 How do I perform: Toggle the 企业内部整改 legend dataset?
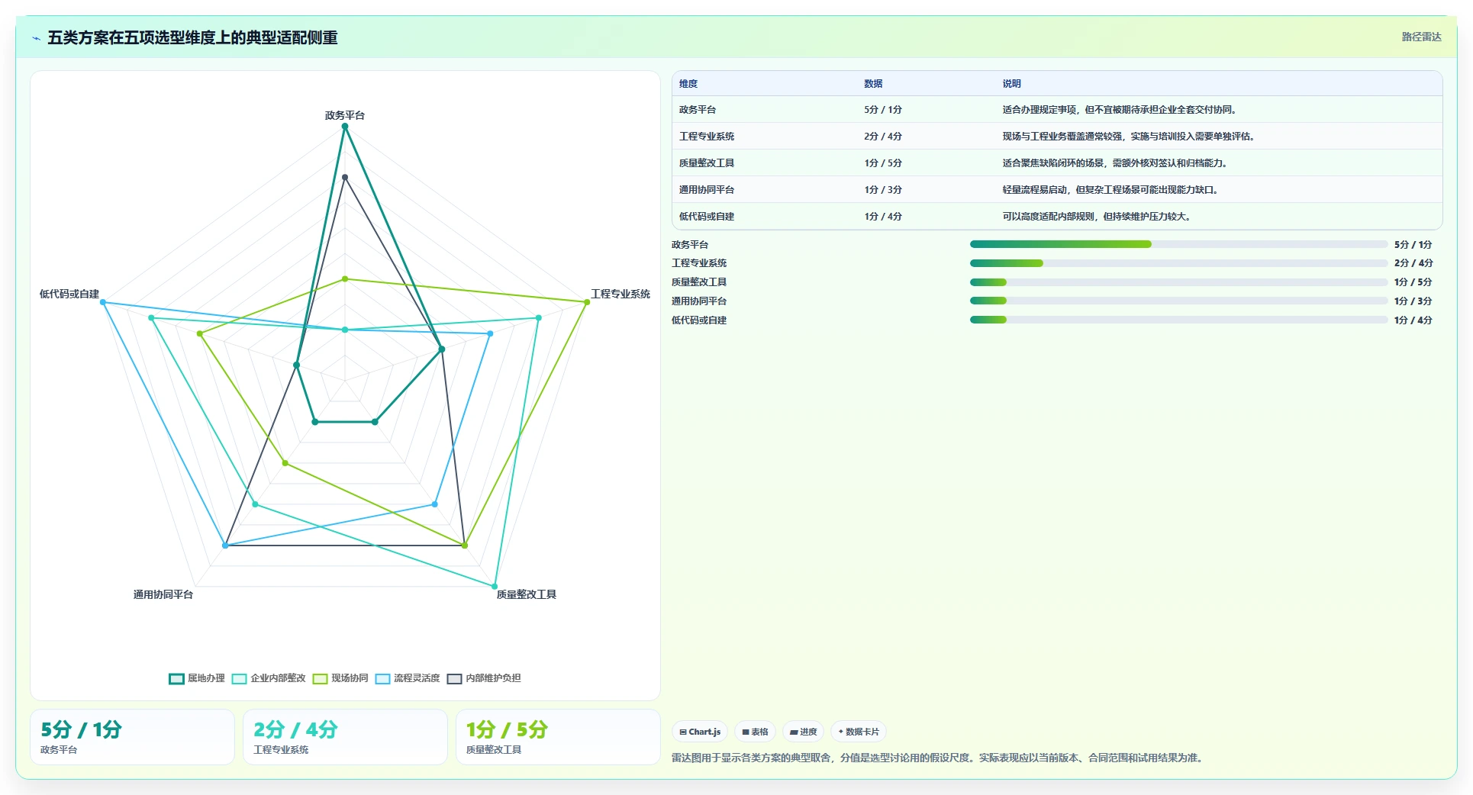pos(269,678)
